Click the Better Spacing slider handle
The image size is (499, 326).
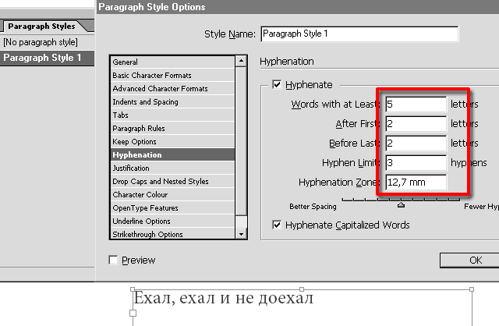point(401,205)
